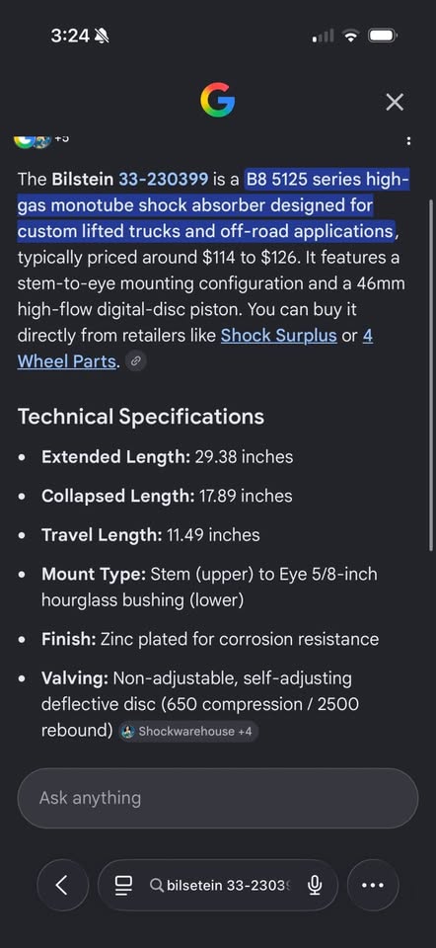Start voice search with microphone icon

coord(314,885)
